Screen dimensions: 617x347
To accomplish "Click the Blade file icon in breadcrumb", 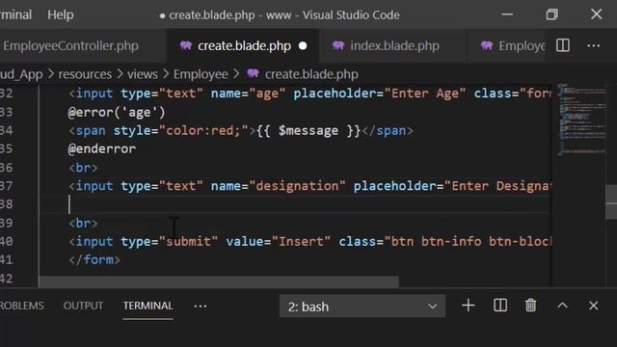I will tap(253, 73).
